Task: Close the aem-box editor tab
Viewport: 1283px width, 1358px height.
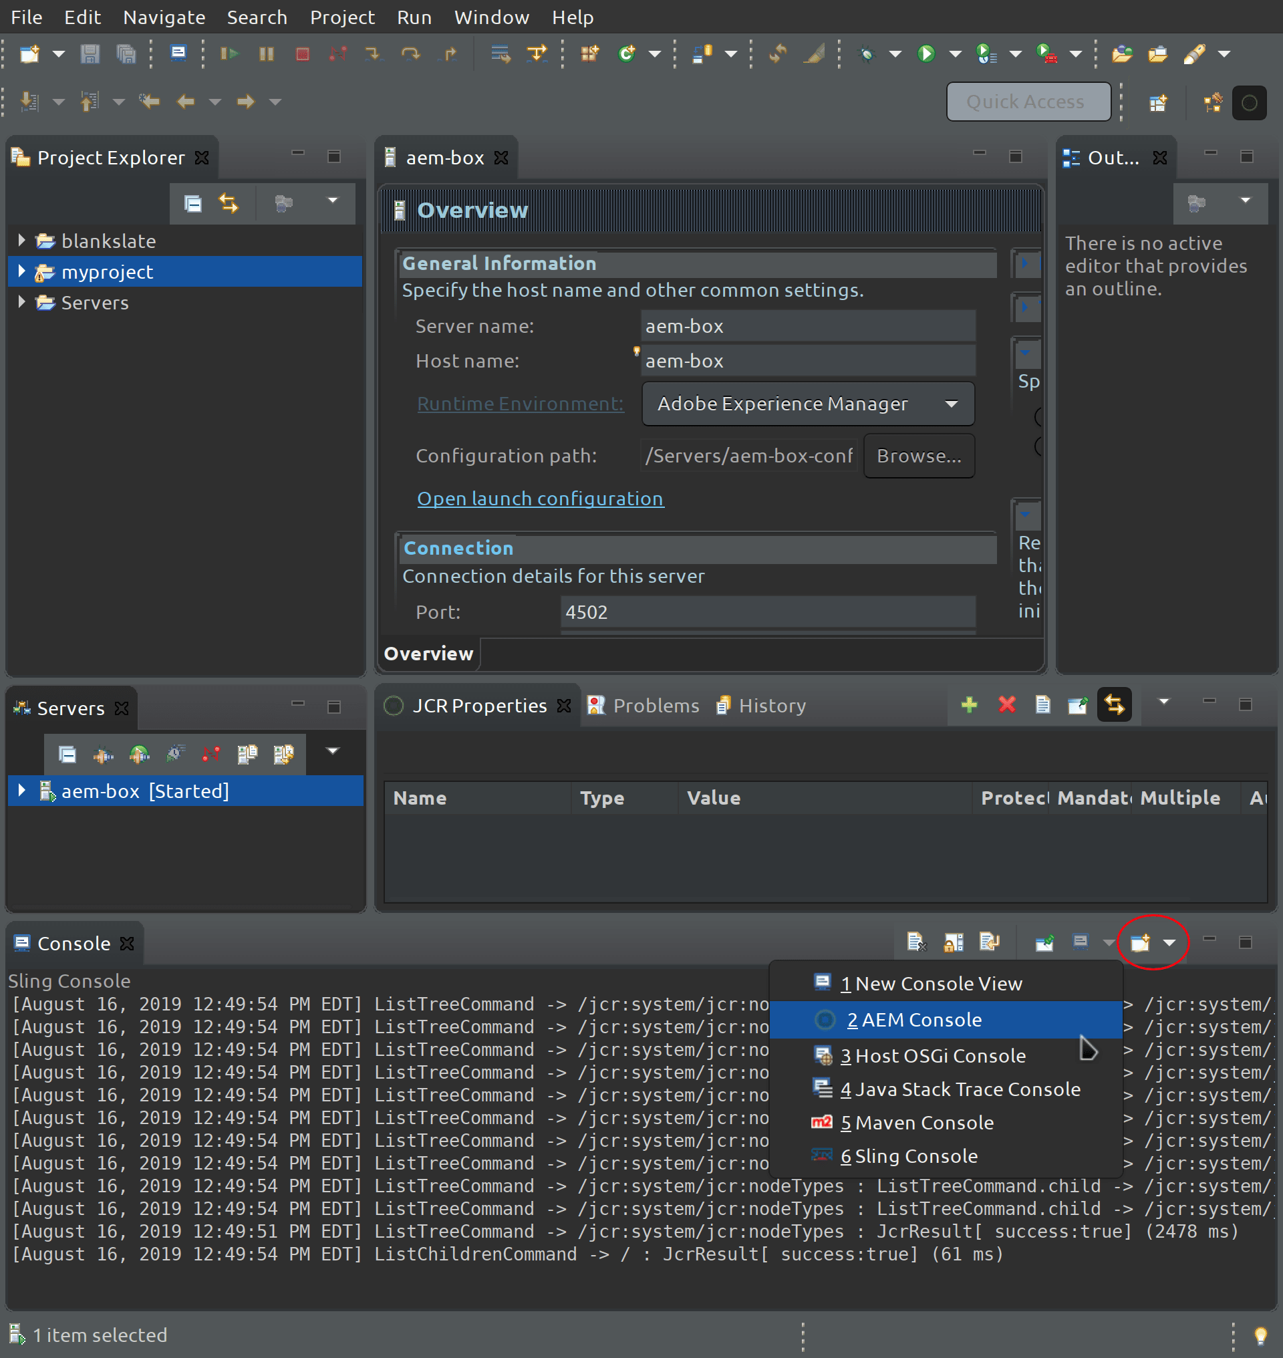Action: click(x=501, y=158)
